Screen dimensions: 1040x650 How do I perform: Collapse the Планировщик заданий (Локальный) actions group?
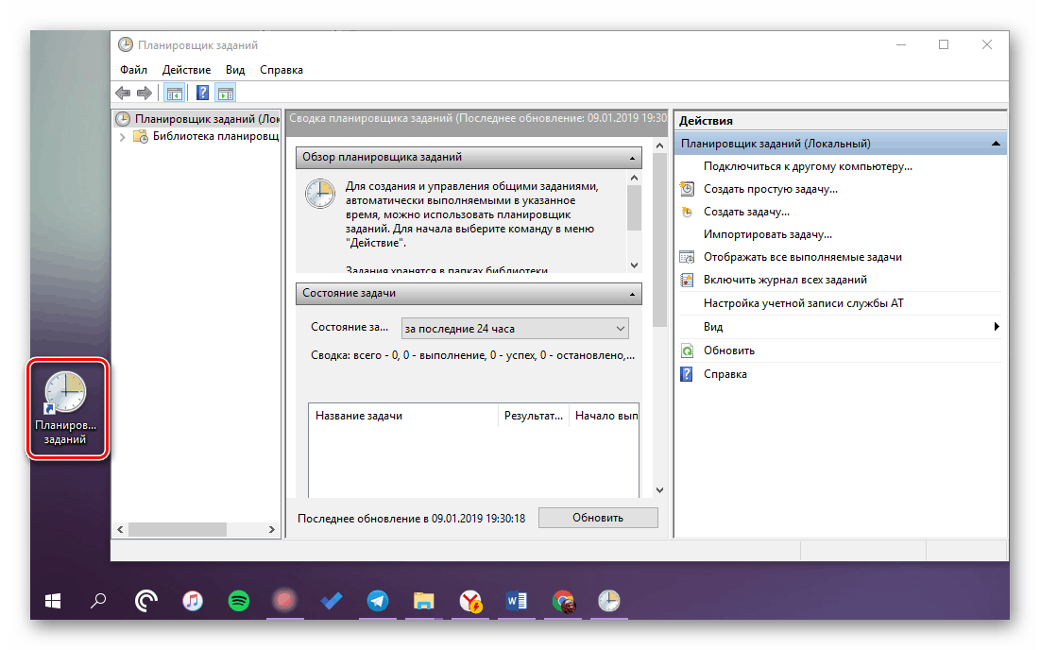[996, 144]
